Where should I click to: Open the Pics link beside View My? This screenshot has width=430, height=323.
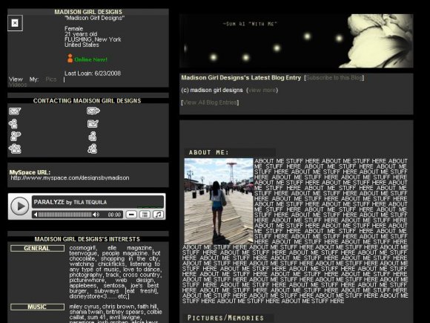pos(51,79)
